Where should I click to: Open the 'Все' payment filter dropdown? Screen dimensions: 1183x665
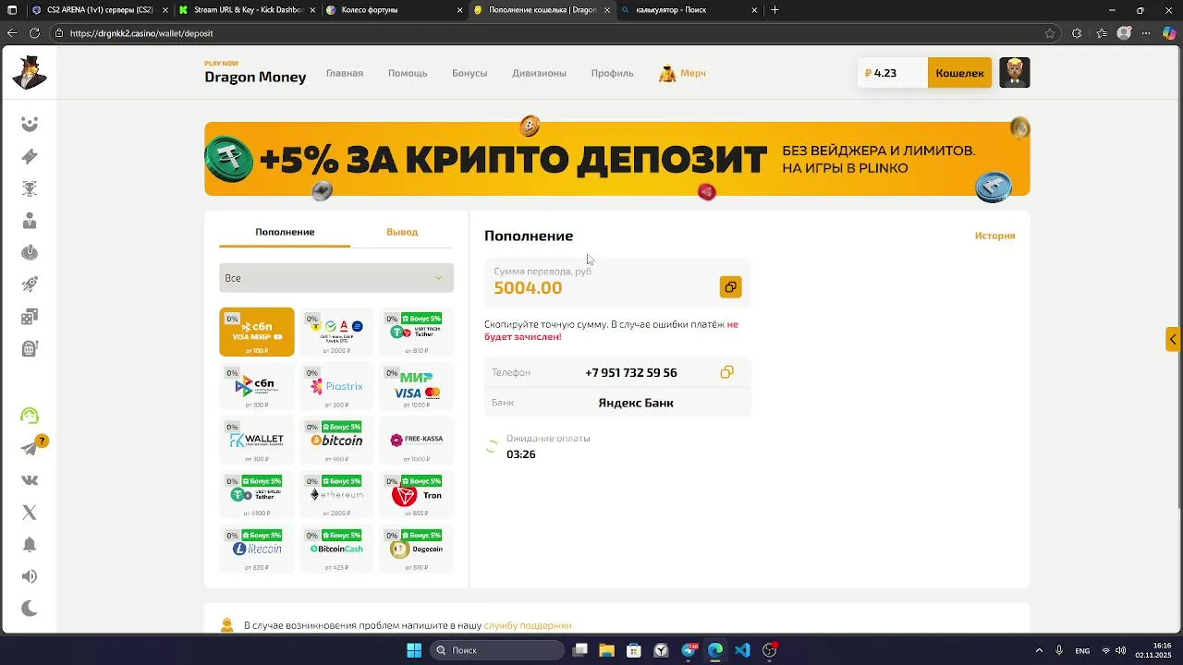(x=336, y=278)
